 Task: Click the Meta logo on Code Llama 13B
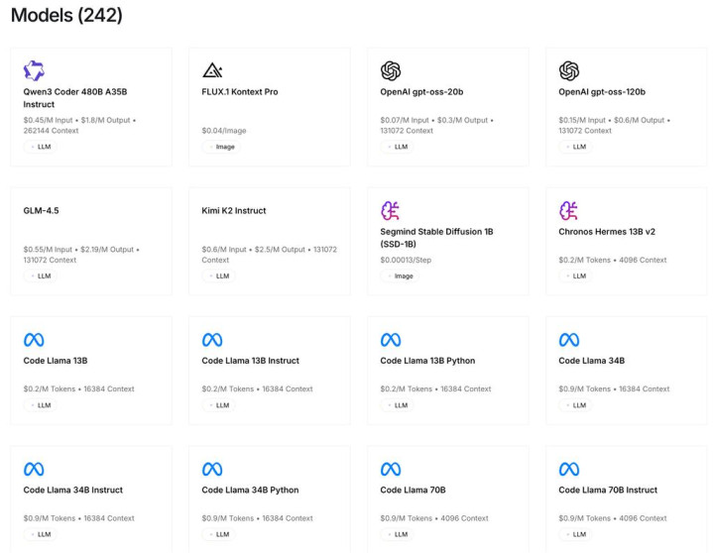(x=34, y=340)
